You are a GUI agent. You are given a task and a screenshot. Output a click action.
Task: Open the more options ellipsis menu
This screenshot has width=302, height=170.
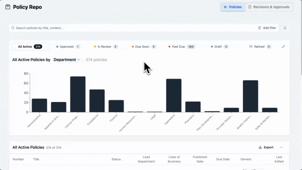(x=281, y=147)
